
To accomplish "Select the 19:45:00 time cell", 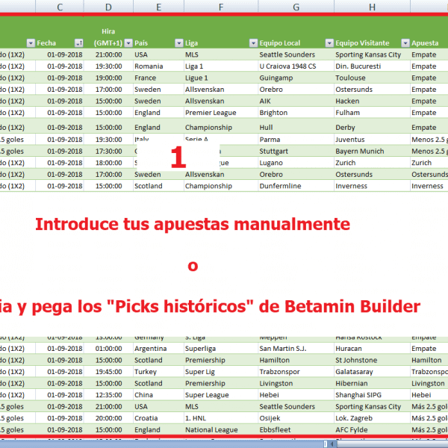I will click(x=108, y=372).
